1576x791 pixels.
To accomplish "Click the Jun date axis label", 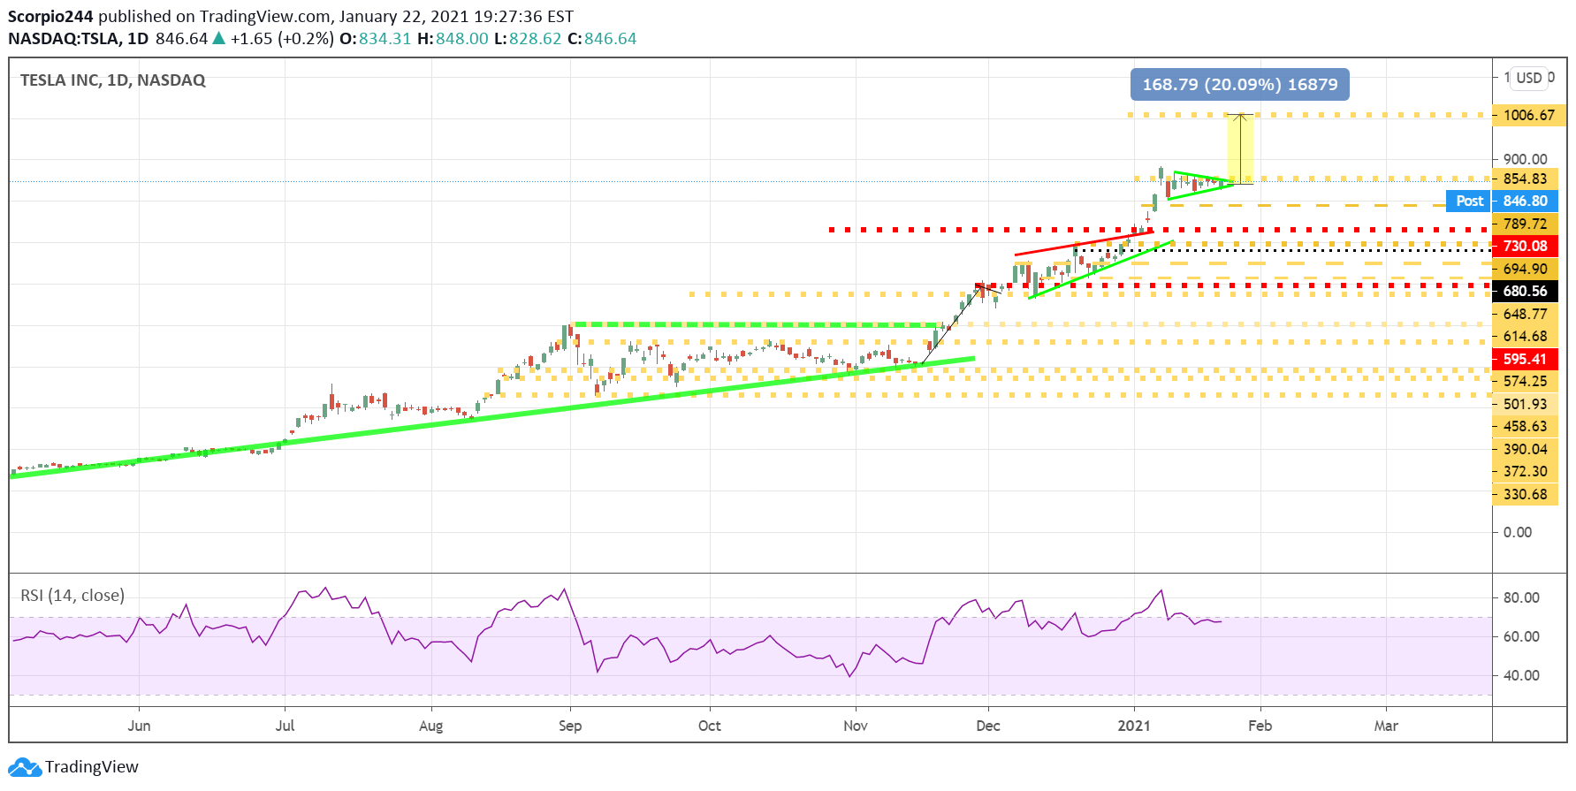I will (x=139, y=726).
